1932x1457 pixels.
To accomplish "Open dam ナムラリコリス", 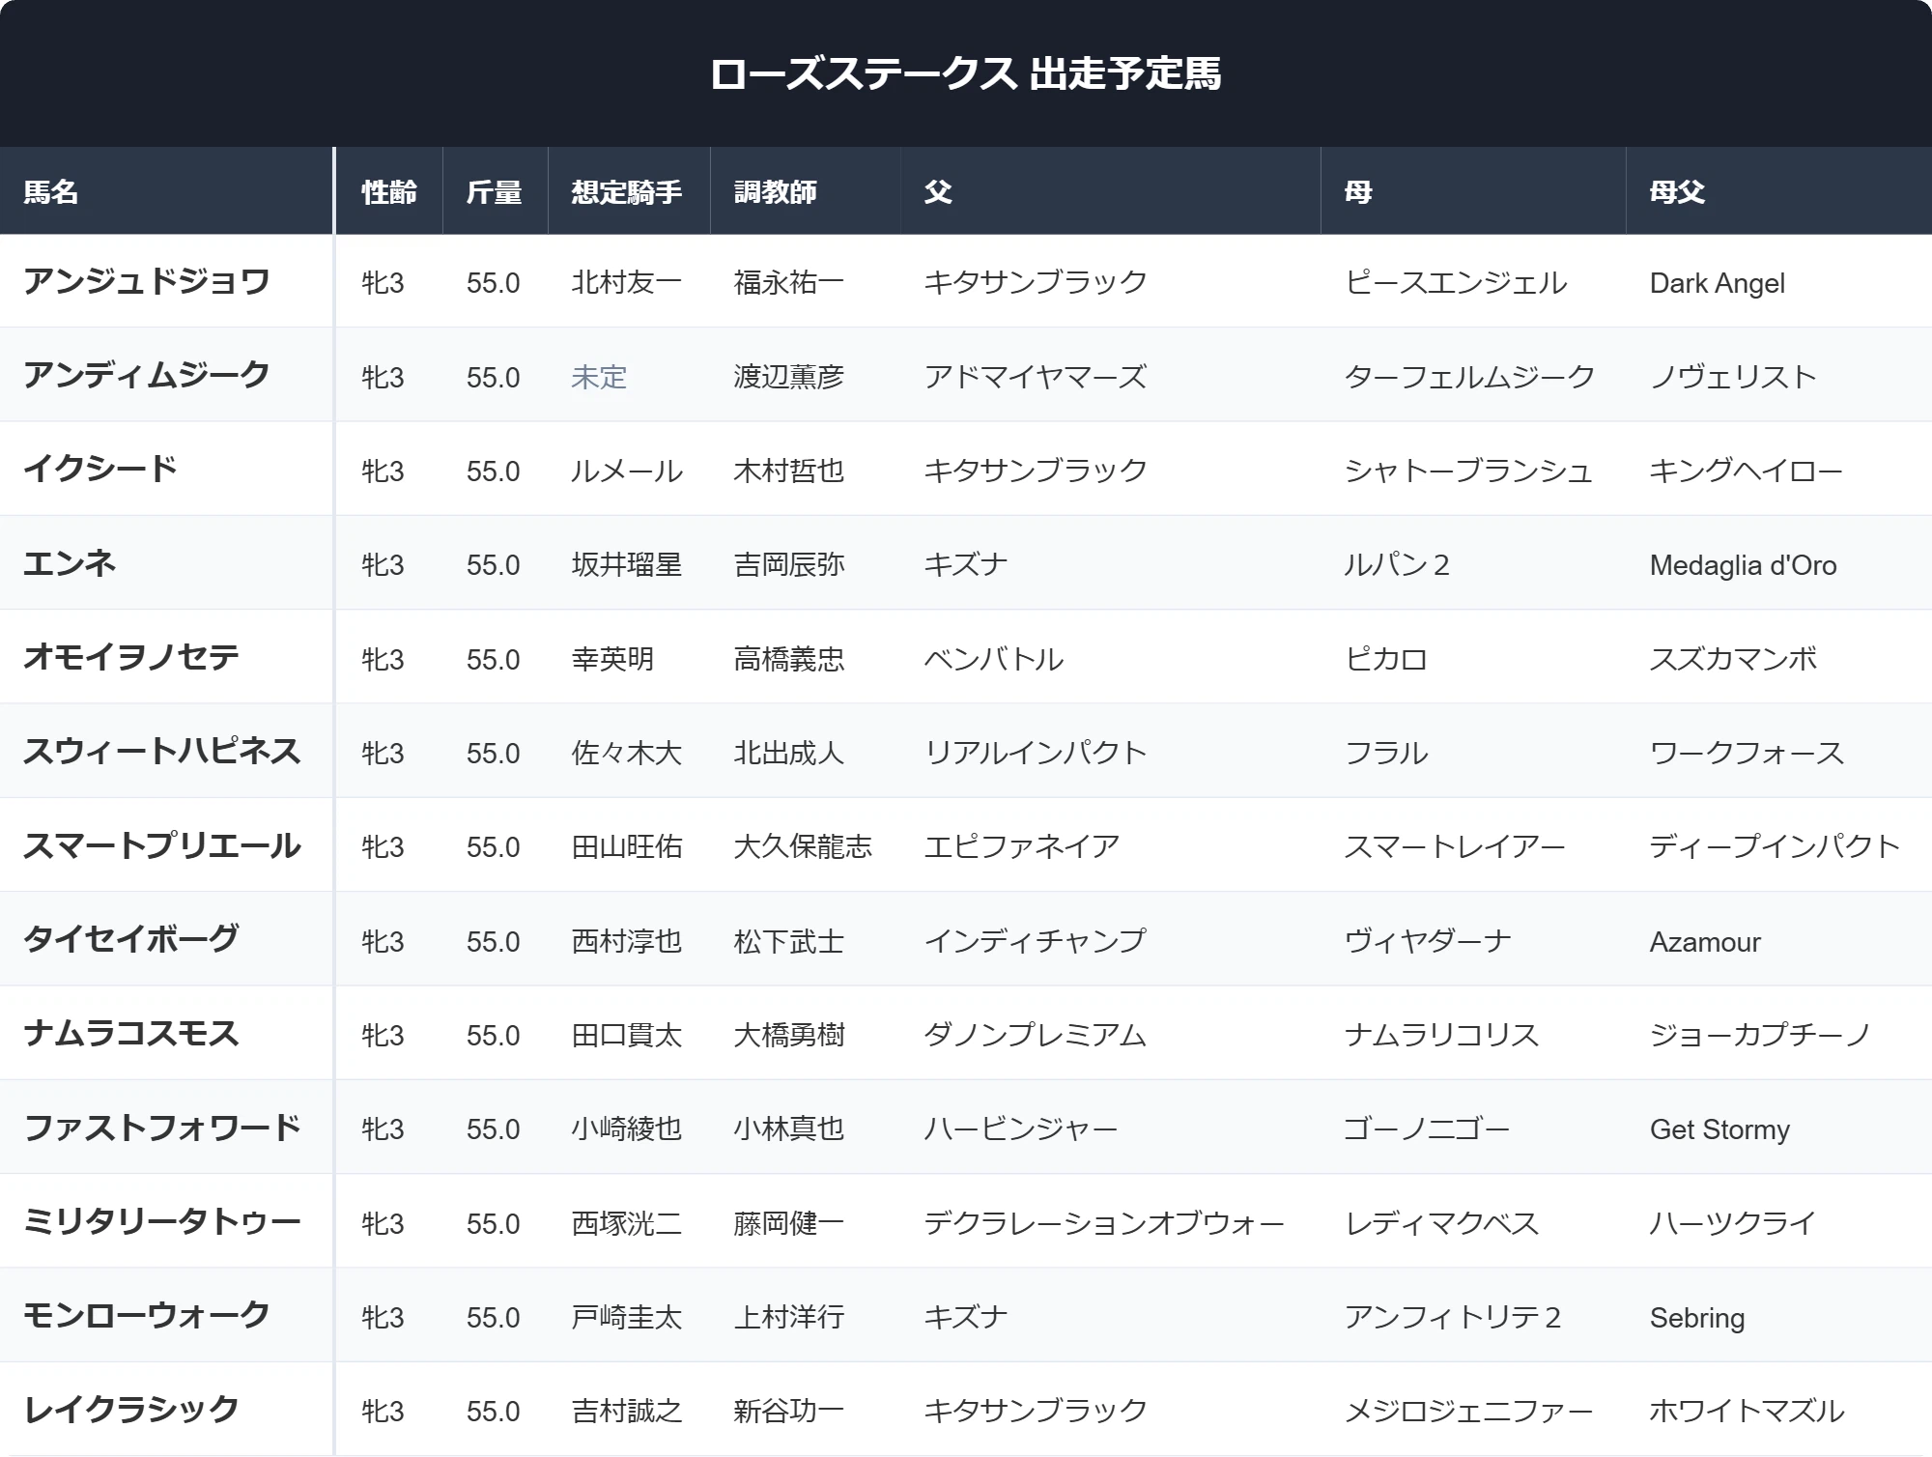I will point(1441,1035).
